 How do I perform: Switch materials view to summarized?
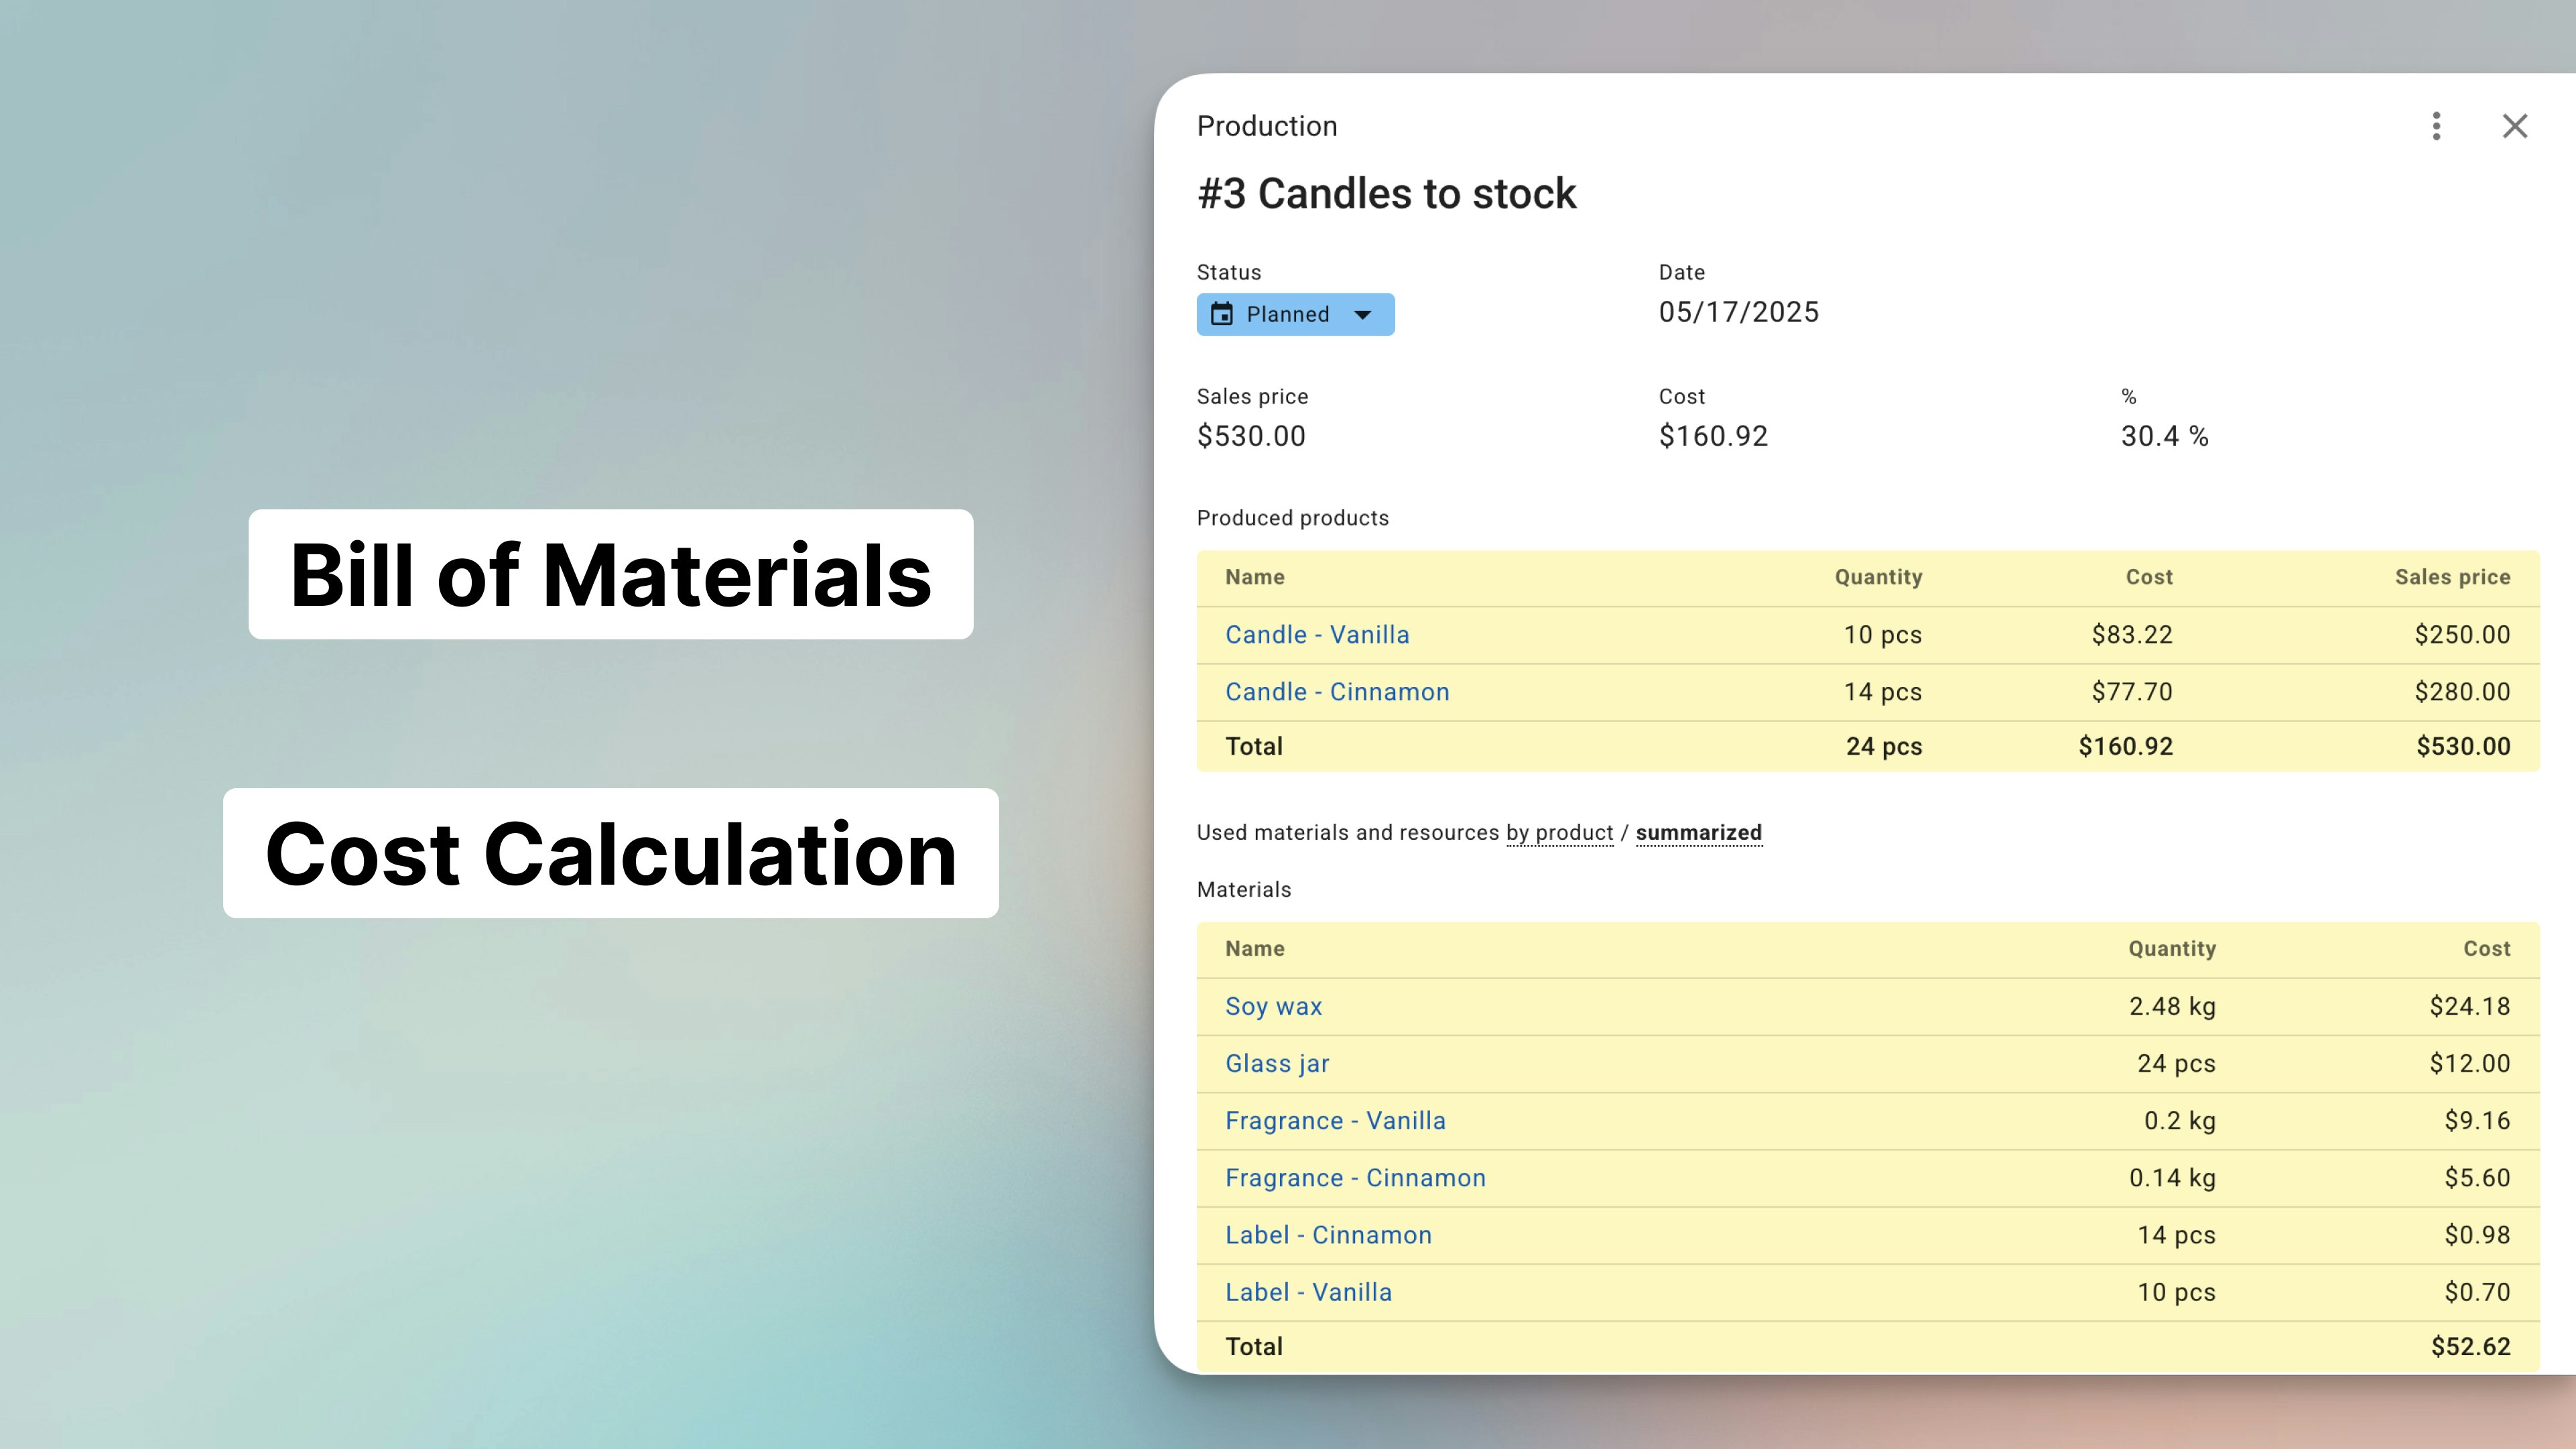point(1698,833)
